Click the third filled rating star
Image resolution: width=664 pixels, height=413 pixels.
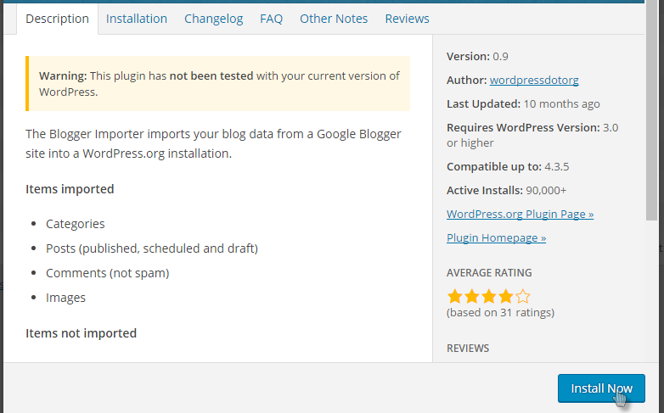click(489, 296)
